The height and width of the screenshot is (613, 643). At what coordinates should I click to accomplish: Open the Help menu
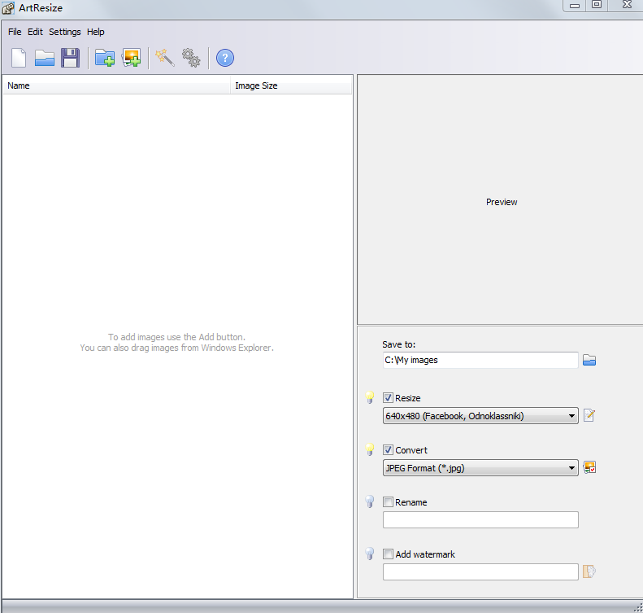click(x=96, y=32)
